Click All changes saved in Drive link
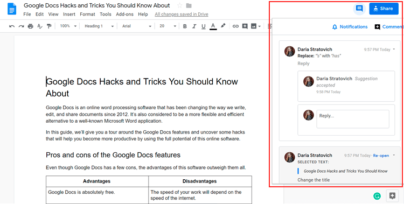 tap(182, 15)
